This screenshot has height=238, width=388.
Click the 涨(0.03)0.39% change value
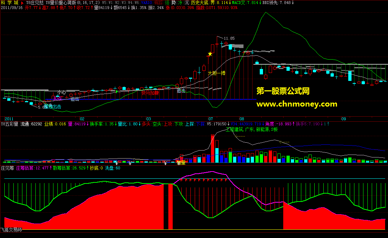(x=180, y=8)
